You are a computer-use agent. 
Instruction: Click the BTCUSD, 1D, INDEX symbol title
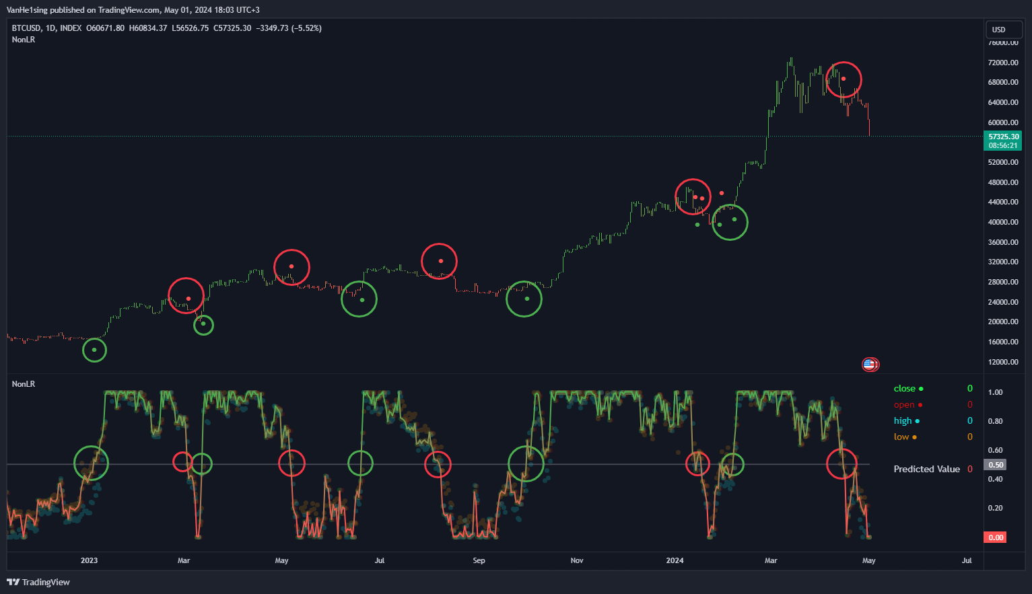pos(47,28)
